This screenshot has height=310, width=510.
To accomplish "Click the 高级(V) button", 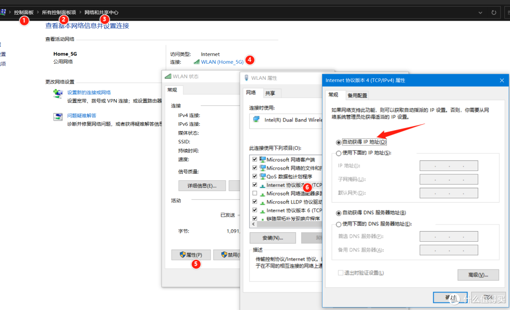I will [x=478, y=275].
